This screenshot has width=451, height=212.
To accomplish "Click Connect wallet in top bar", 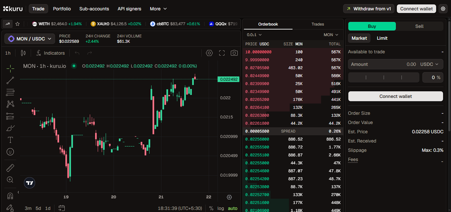I will tap(417, 9).
